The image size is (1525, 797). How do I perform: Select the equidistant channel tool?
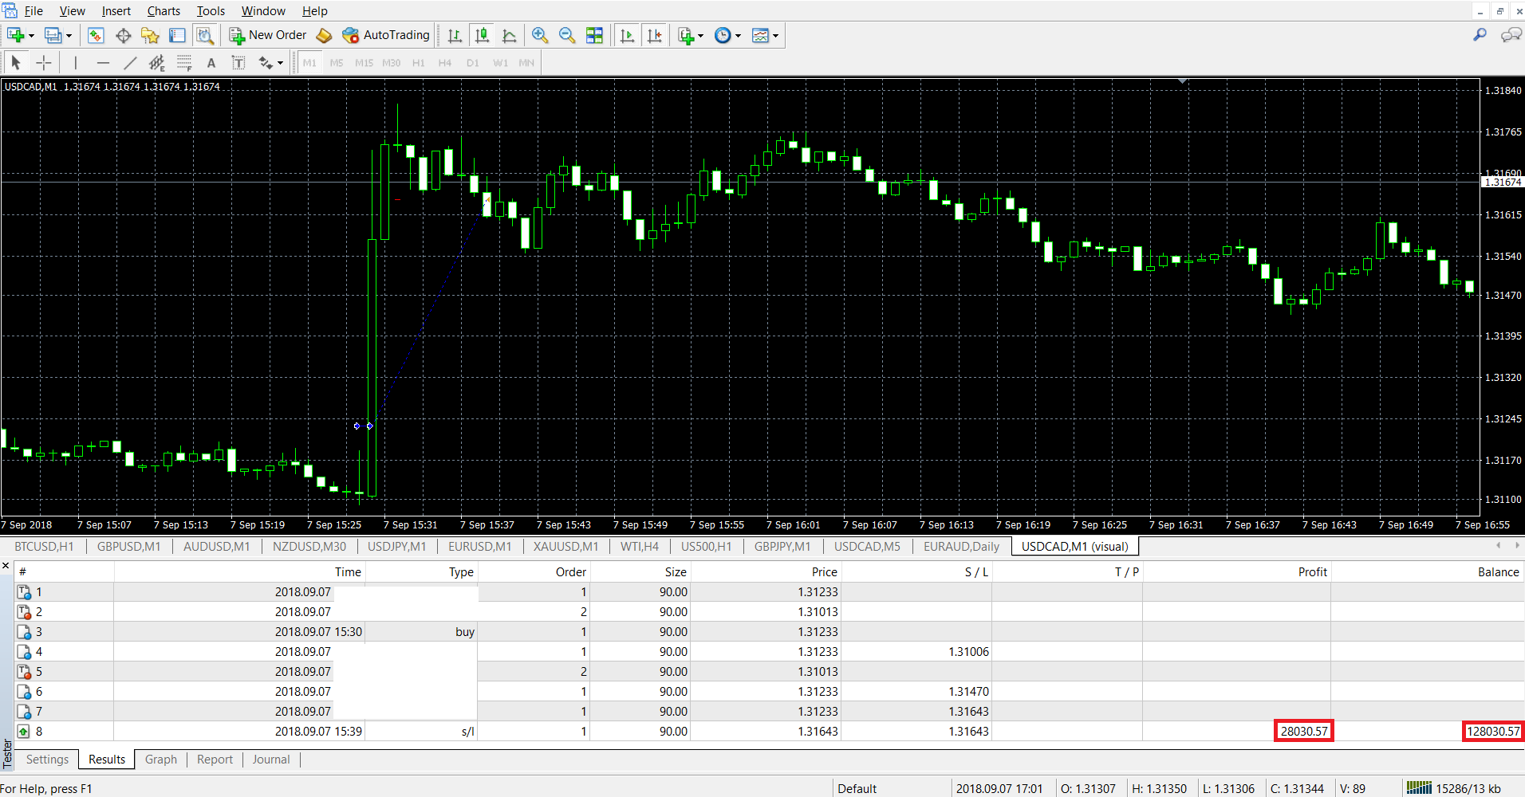coord(157,62)
